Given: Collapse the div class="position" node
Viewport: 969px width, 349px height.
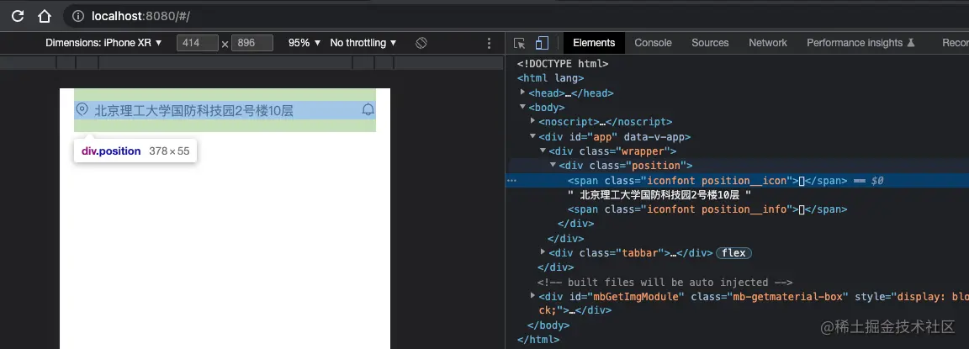Looking at the screenshot, I should tap(553, 166).
